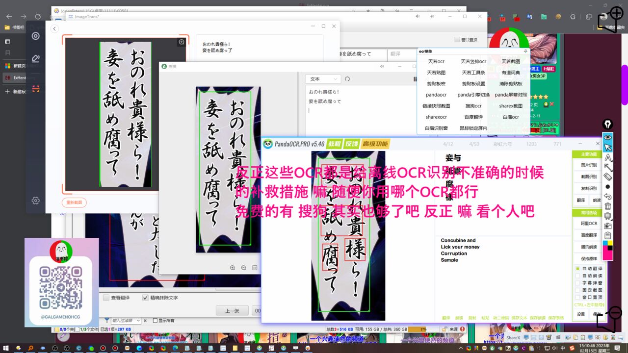The width and height of the screenshot is (628, 353).
Task: Click the refresh icon beside the 文本 dropdown
Action: (x=347, y=79)
